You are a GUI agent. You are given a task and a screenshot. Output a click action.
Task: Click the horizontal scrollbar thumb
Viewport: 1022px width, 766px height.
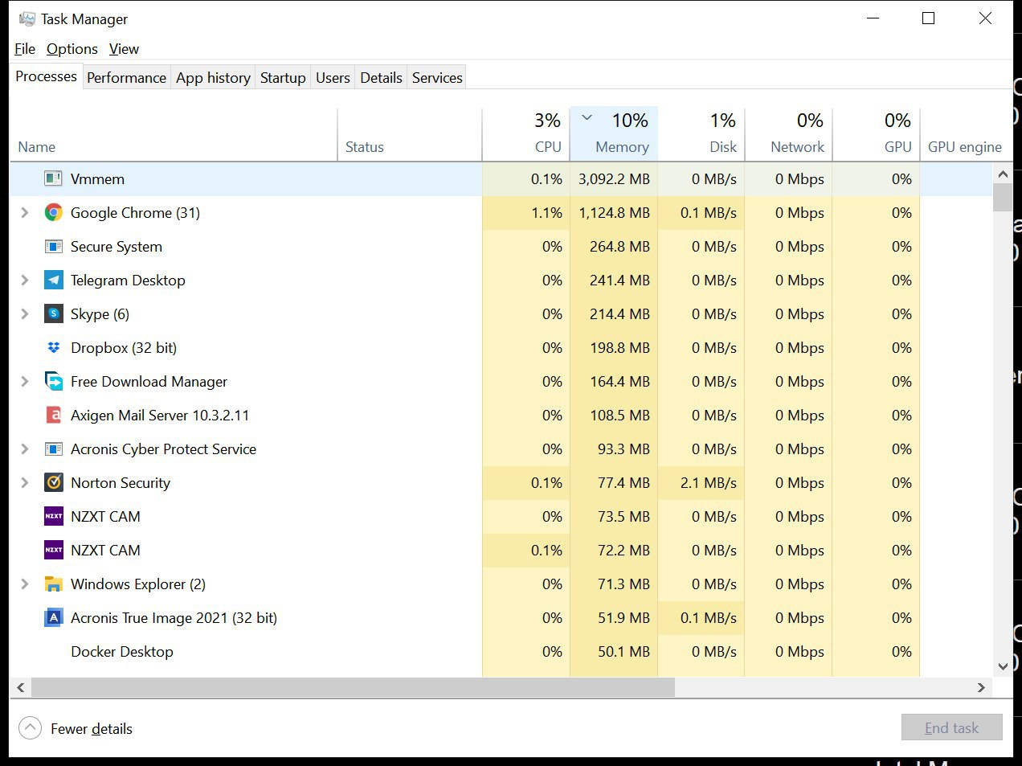coord(353,687)
